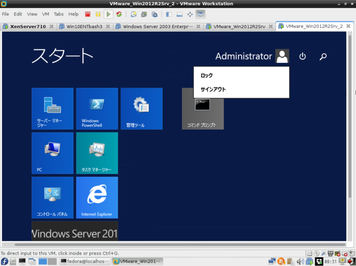
Task: Select サインアウト in the user menu
Action: click(241, 89)
